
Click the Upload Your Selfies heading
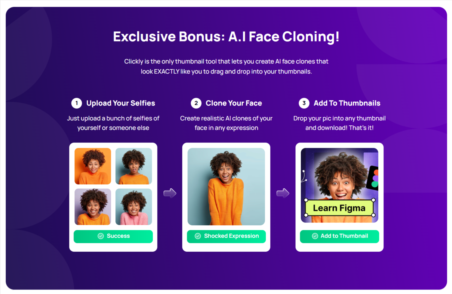(121, 103)
